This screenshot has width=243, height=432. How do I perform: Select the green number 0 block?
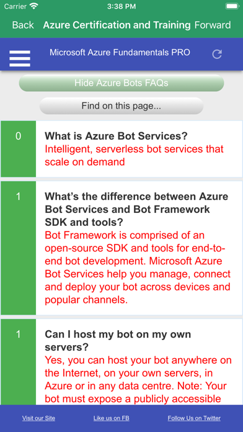[18, 149]
